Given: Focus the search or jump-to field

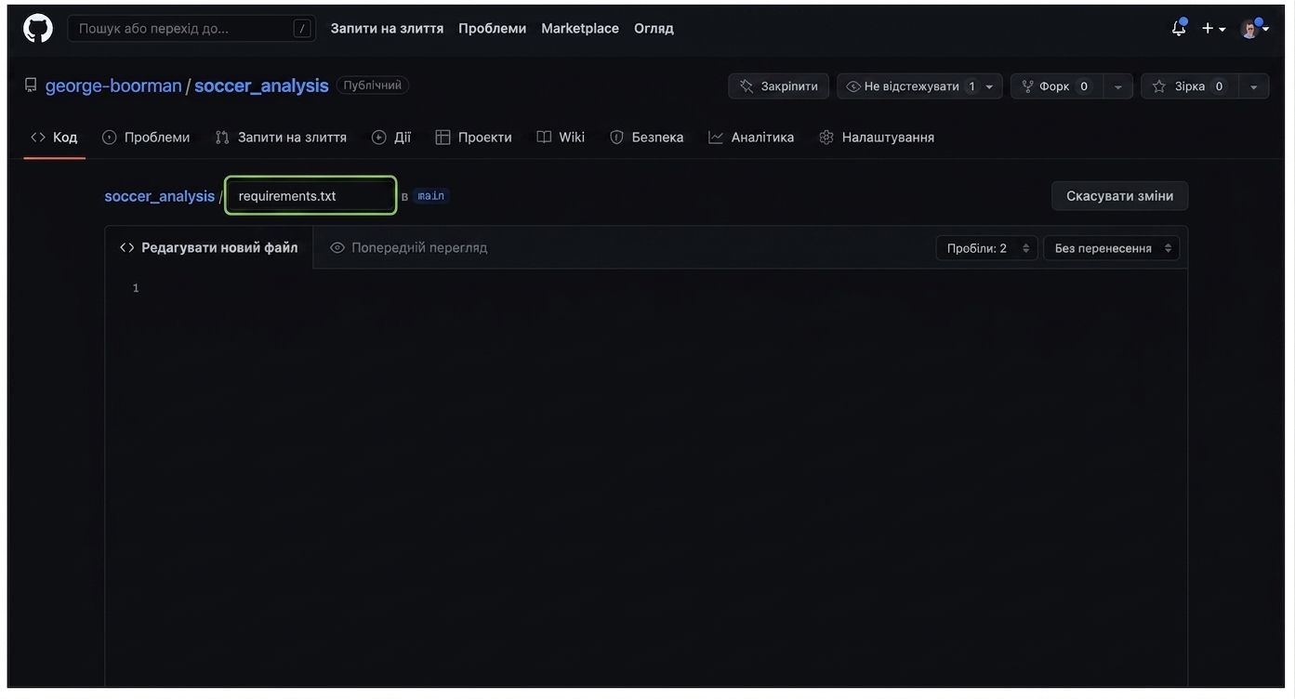Looking at the screenshot, I should (192, 29).
